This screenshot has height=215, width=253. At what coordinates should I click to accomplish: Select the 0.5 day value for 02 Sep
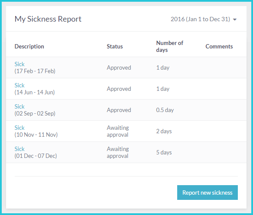click(165, 110)
